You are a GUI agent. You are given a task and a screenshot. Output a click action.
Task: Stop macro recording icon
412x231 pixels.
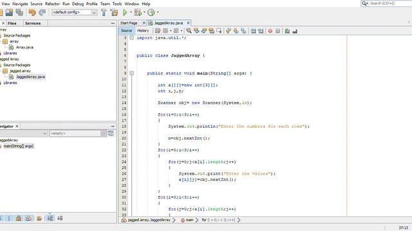[277, 31]
